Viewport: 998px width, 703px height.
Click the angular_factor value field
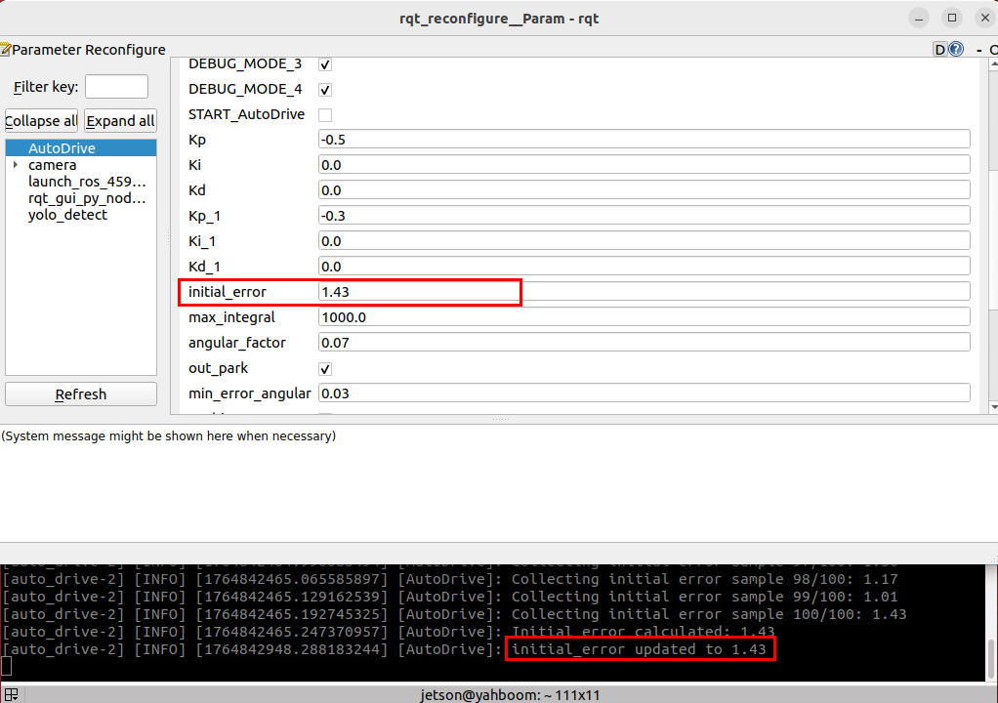point(645,343)
